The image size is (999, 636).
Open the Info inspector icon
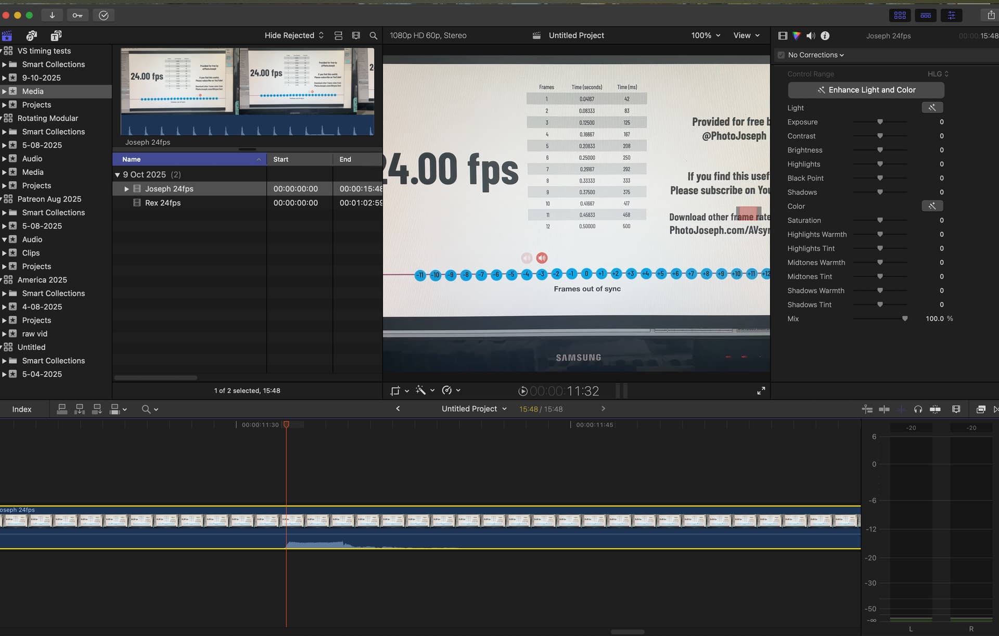pos(825,35)
